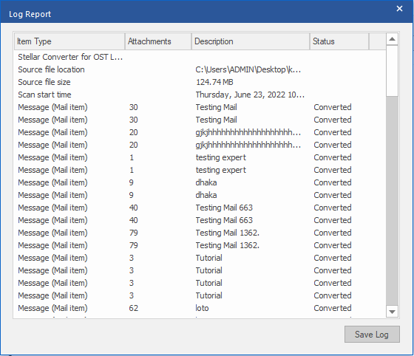Click 'Thursday, June 23, 2022 10...' entry
414x356 pixels.
point(250,95)
